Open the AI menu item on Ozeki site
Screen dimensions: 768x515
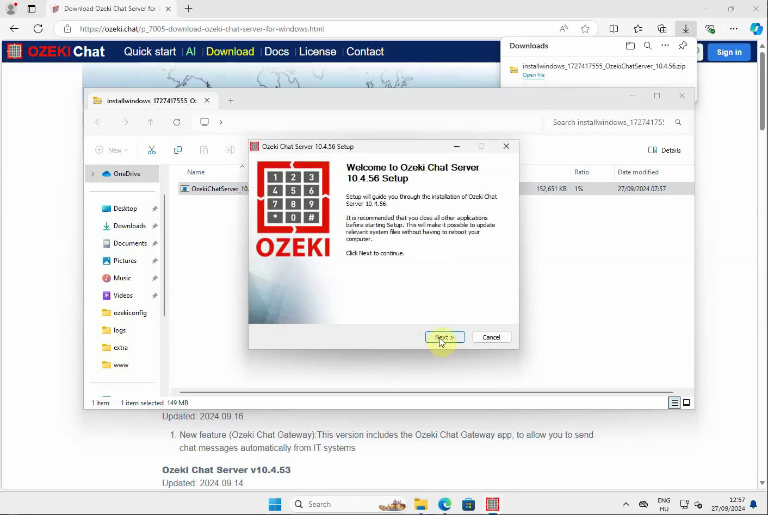191,52
